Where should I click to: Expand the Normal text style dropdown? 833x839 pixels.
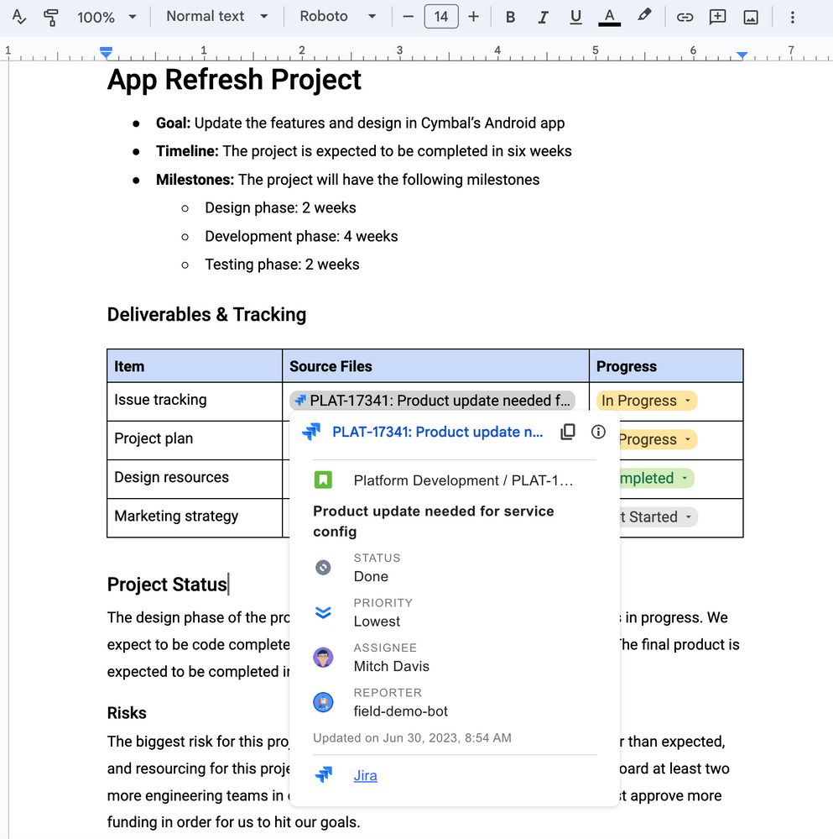pyautogui.click(x=217, y=17)
